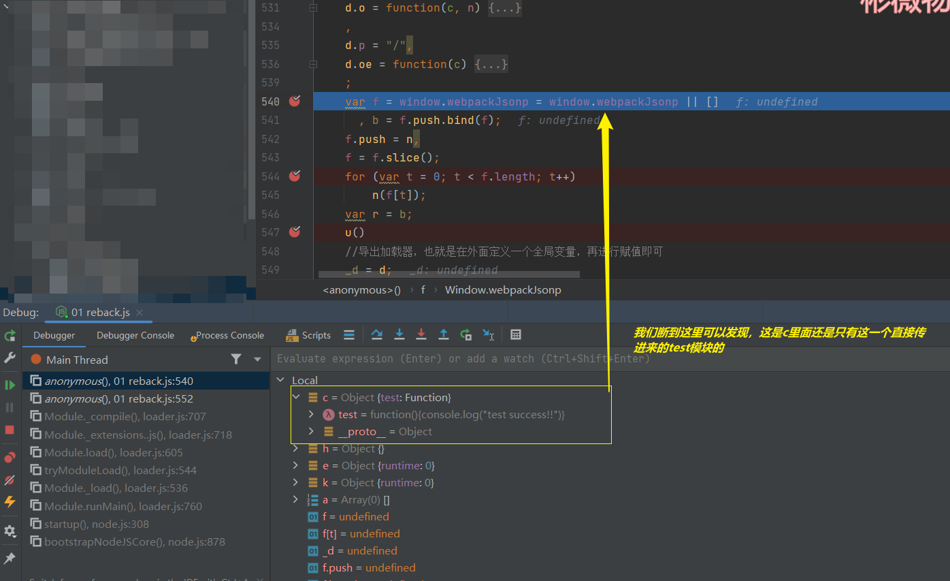
Task: Expand variable a Array(0) node
Action: coord(295,499)
